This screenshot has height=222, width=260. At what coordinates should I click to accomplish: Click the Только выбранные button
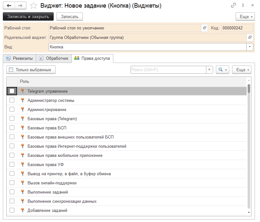click(31, 70)
